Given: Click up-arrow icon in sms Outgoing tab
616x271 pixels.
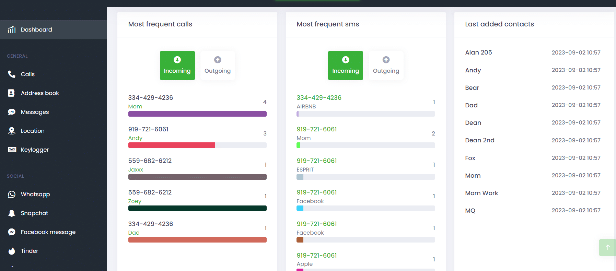Looking at the screenshot, I should click(386, 60).
